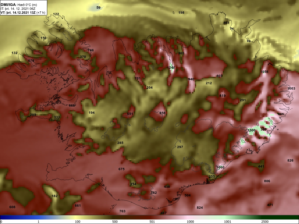Screen dimensions: 299x224
Task: Click the map value "651"
Action: (x=130, y=114)
